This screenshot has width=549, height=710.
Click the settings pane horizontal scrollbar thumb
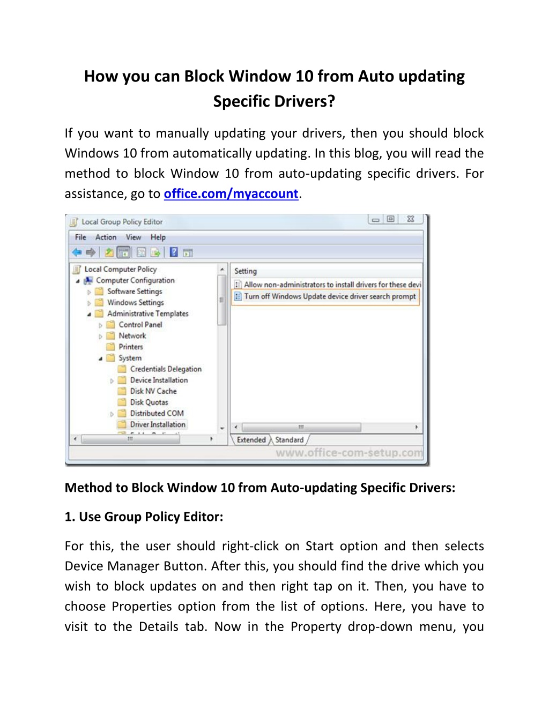[301, 427]
